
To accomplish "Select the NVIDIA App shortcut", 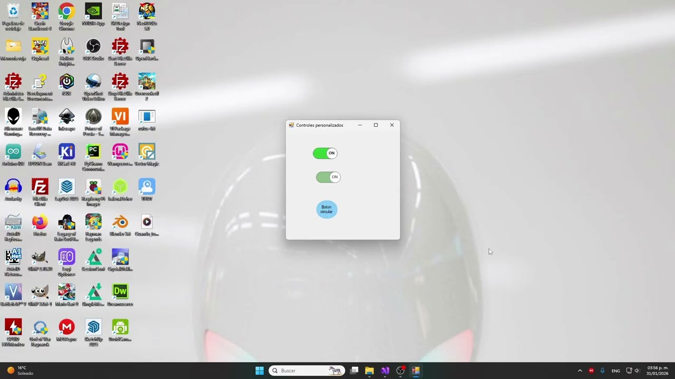I will [93, 15].
